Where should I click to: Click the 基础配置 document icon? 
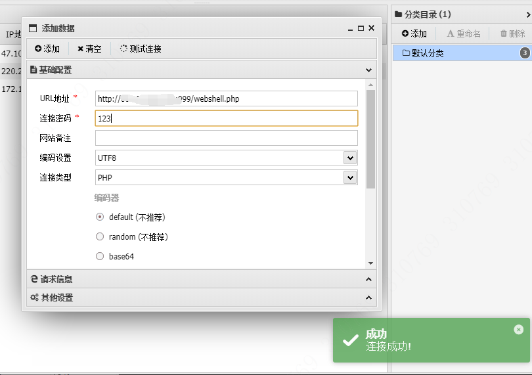point(33,70)
